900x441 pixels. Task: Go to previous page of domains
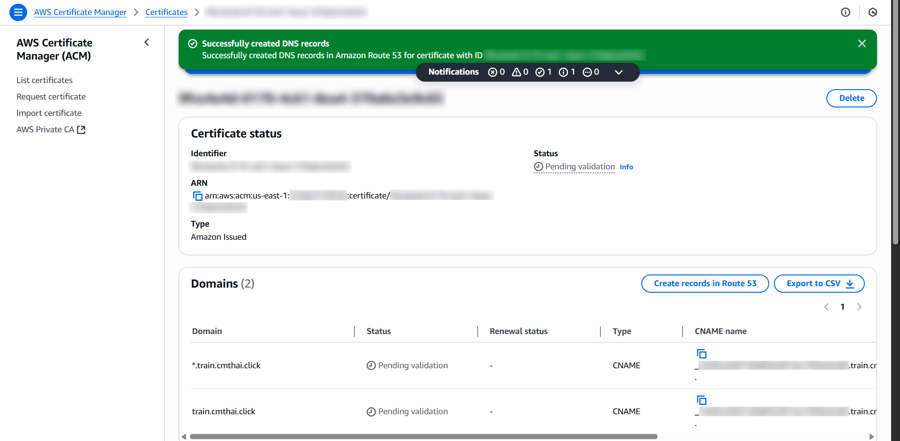click(x=826, y=307)
